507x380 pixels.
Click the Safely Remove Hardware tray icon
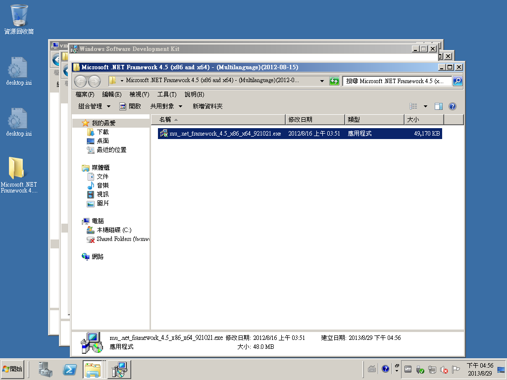click(x=420, y=369)
